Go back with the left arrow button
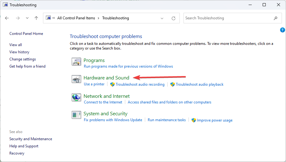 coord(7,18)
